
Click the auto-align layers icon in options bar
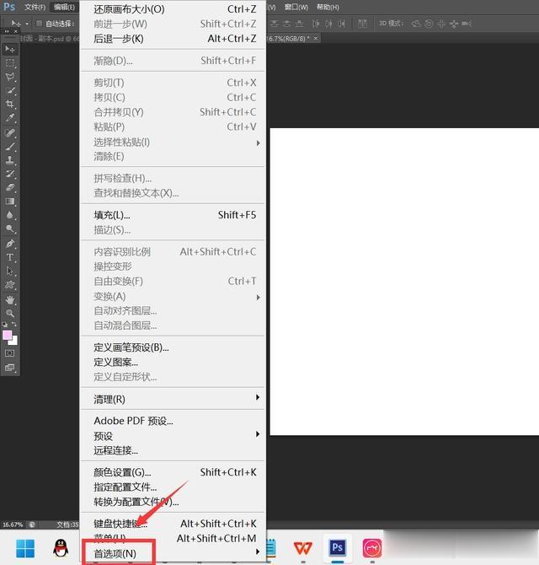[362, 24]
